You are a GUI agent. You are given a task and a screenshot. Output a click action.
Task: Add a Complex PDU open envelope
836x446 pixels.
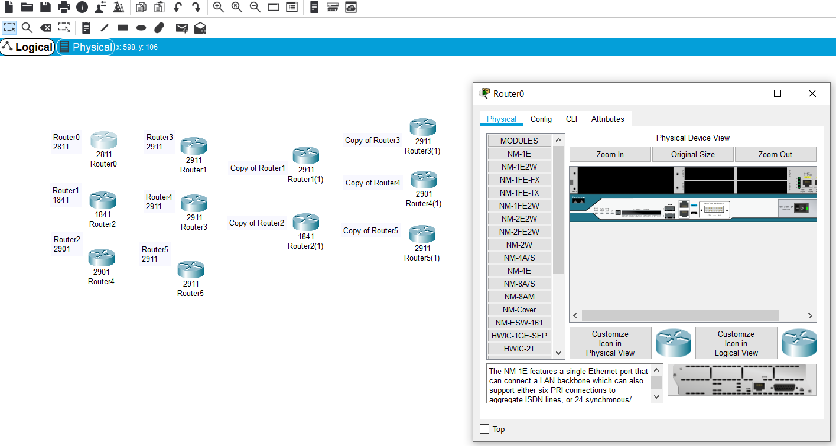point(200,27)
